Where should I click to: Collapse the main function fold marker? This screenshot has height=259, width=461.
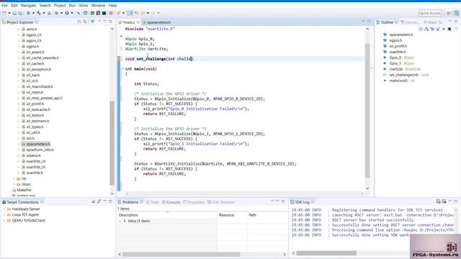click(123, 69)
